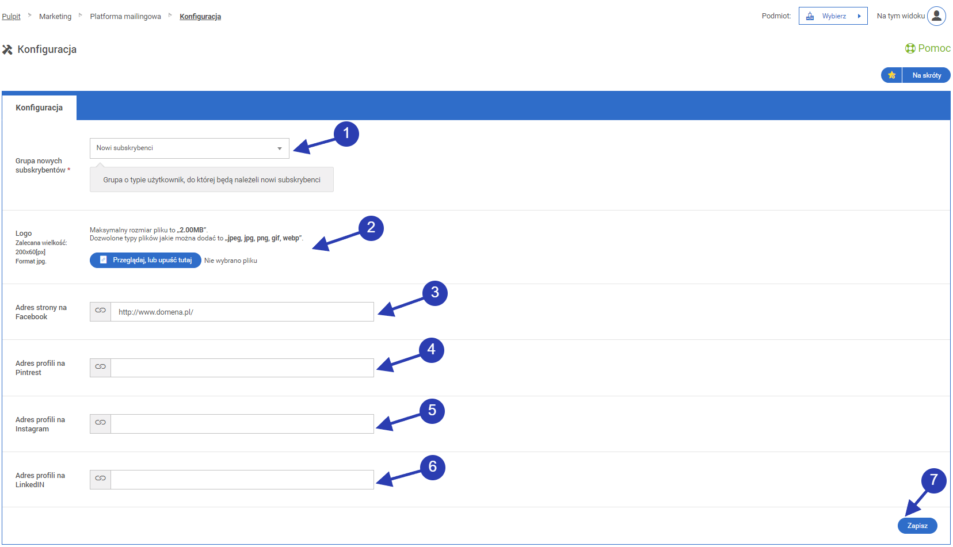Open the Na tym widoku menu
Viewport: 953px width, 547px height.
pyautogui.click(x=901, y=16)
